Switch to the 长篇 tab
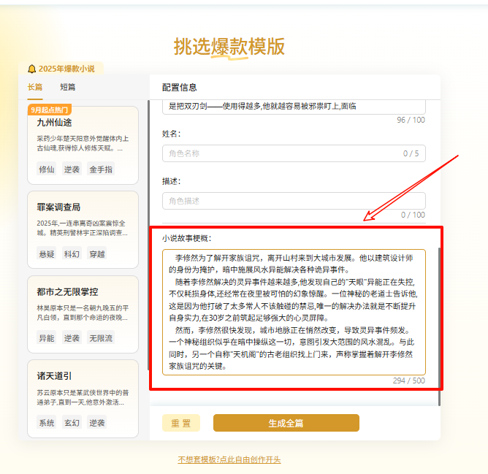Screen dimensions: 488x474 [35, 87]
